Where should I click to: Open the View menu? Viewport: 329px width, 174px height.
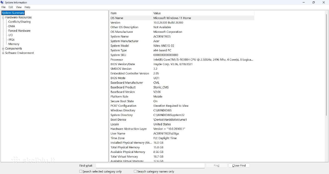(x=19, y=7)
